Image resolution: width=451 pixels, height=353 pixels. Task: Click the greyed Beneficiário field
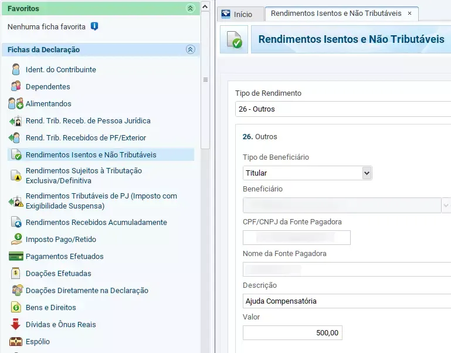coord(342,205)
